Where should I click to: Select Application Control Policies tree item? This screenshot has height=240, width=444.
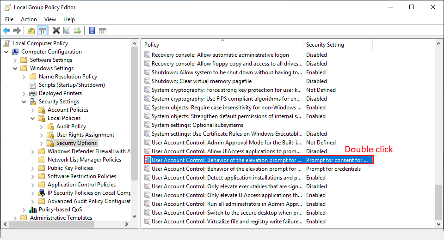(x=81, y=184)
